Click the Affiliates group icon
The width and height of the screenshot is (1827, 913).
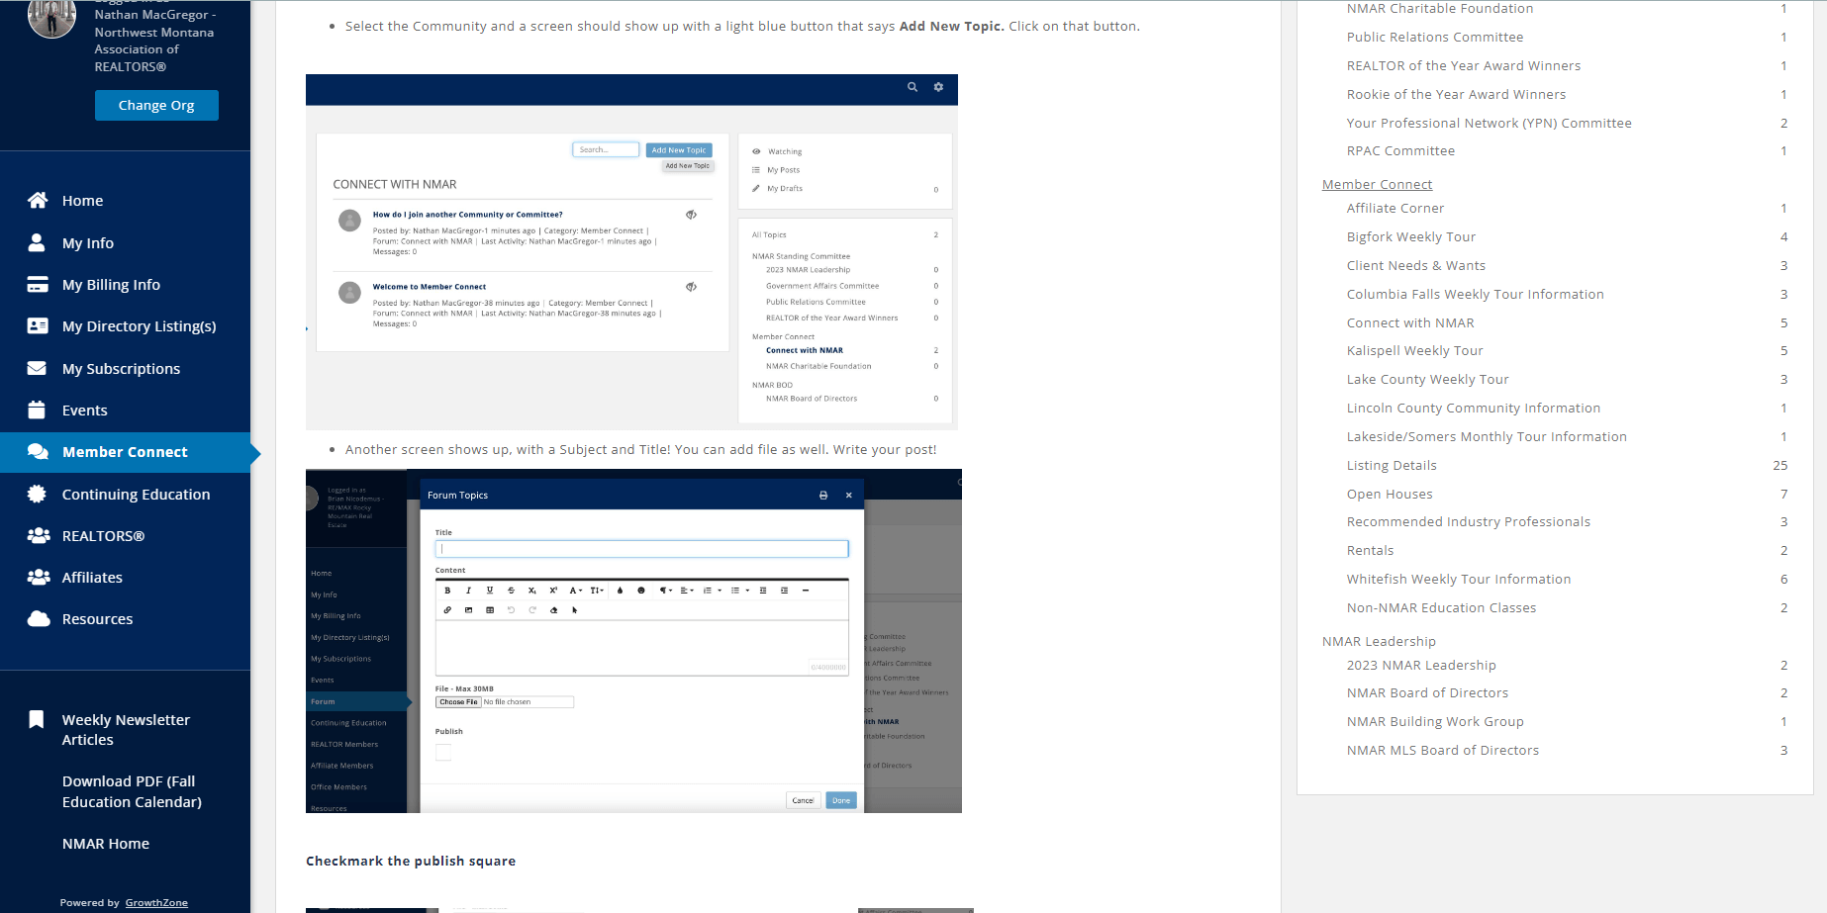[x=39, y=577]
